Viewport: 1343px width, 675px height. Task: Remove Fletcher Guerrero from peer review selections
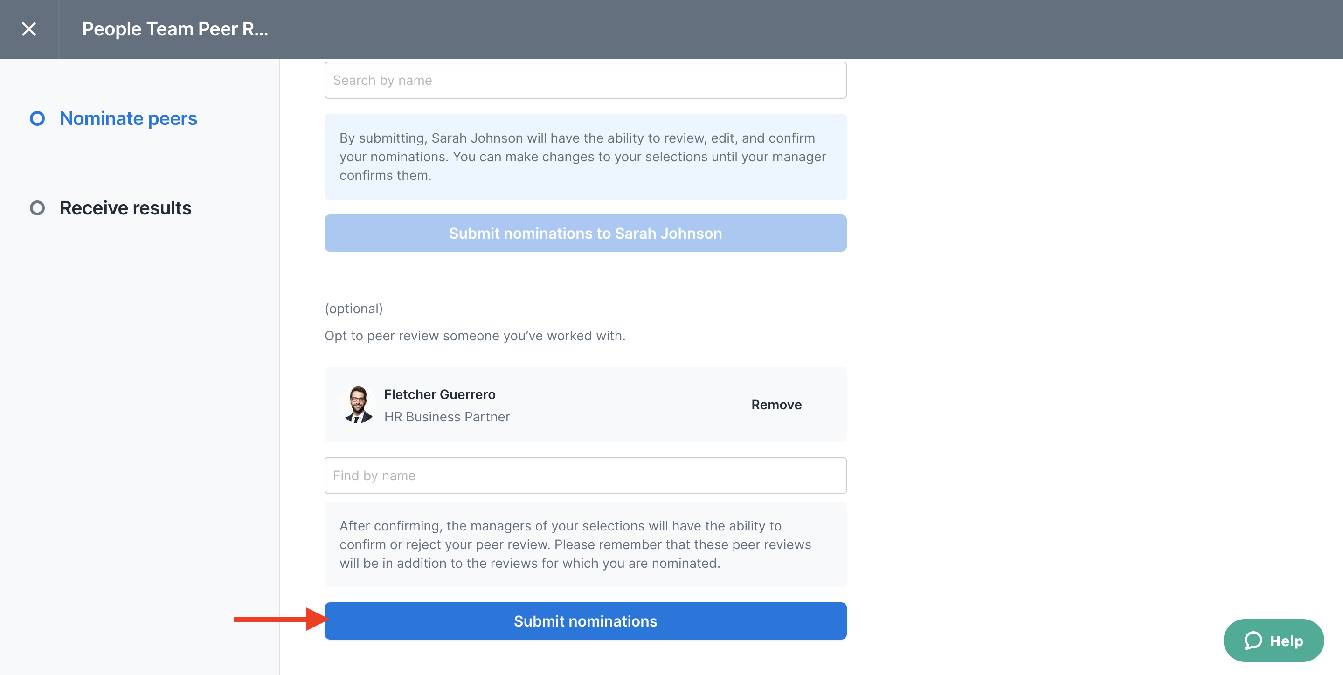776,405
